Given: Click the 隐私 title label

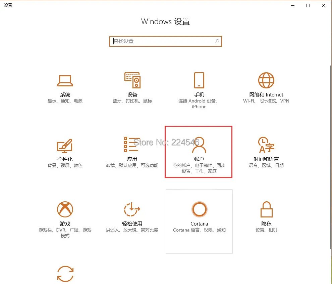Looking at the screenshot, I should tap(266, 224).
